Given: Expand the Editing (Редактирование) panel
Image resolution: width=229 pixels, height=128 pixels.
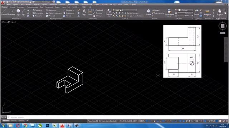Looking at the screenshot, I should (x=56, y=19).
